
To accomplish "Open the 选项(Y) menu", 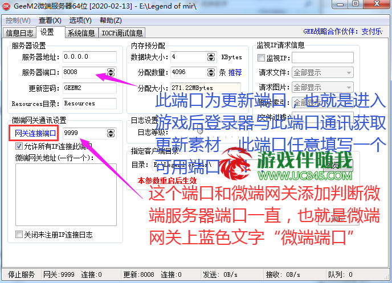I will (x=80, y=20).
